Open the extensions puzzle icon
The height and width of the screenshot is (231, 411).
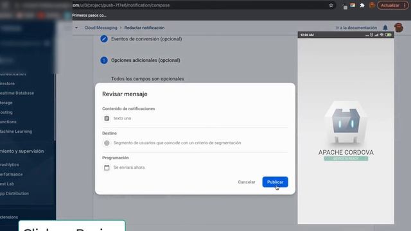[362, 5]
